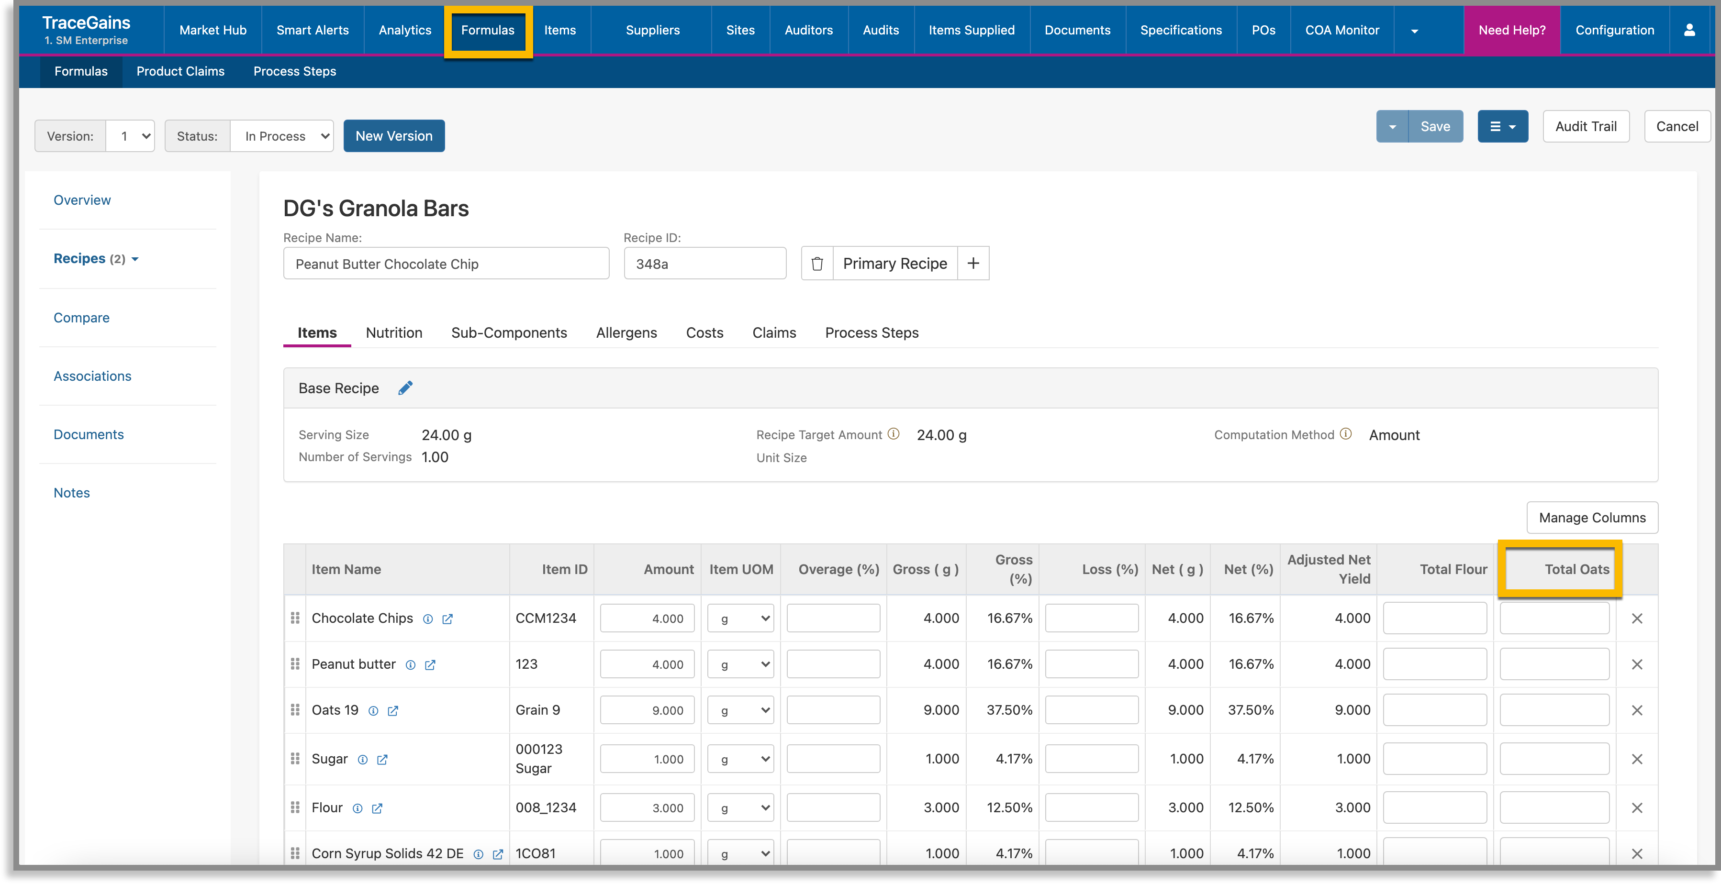The image size is (1721, 884).
Task: Open the Computation Method info icon
Action: (1345, 434)
